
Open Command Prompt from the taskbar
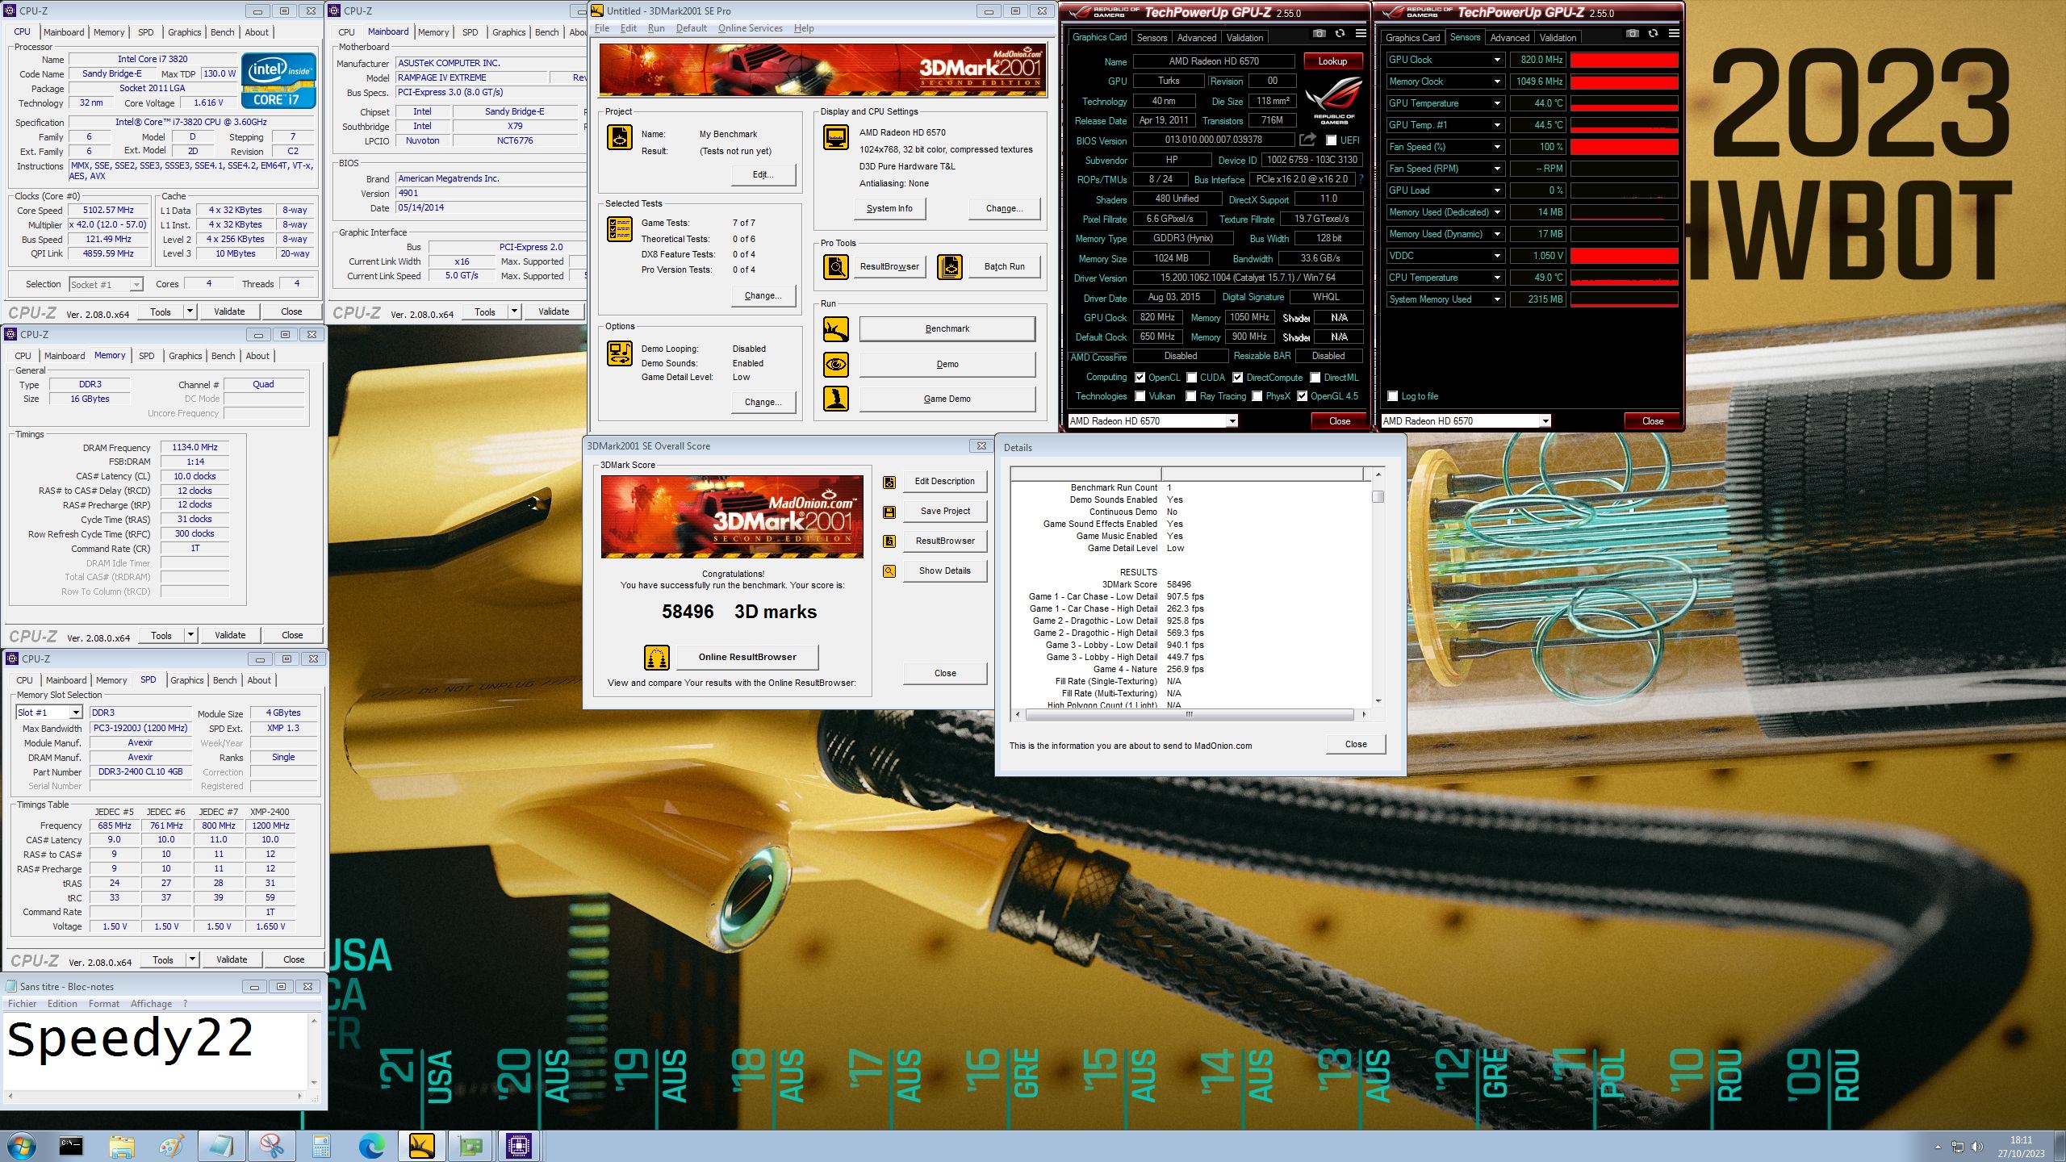tap(71, 1145)
